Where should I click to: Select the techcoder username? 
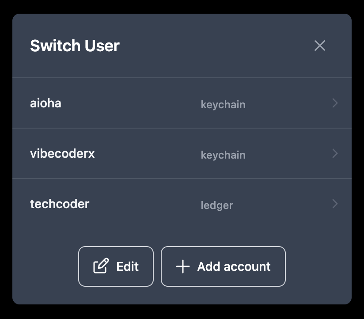click(60, 204)
